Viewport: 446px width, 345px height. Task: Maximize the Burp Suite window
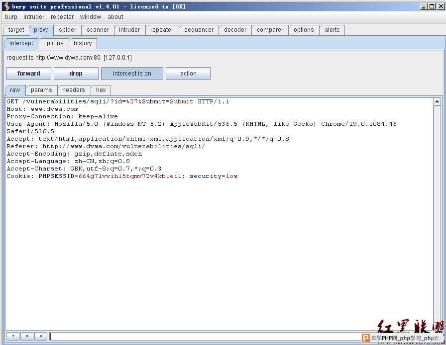tap(432, 6)
